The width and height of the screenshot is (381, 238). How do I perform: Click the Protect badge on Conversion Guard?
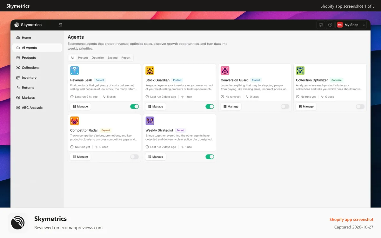tap(256, 80)
